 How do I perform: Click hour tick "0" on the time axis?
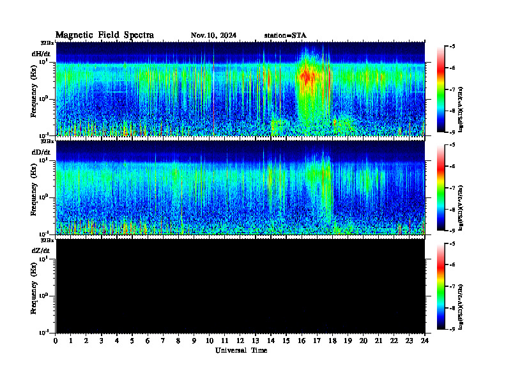[56, 341]
